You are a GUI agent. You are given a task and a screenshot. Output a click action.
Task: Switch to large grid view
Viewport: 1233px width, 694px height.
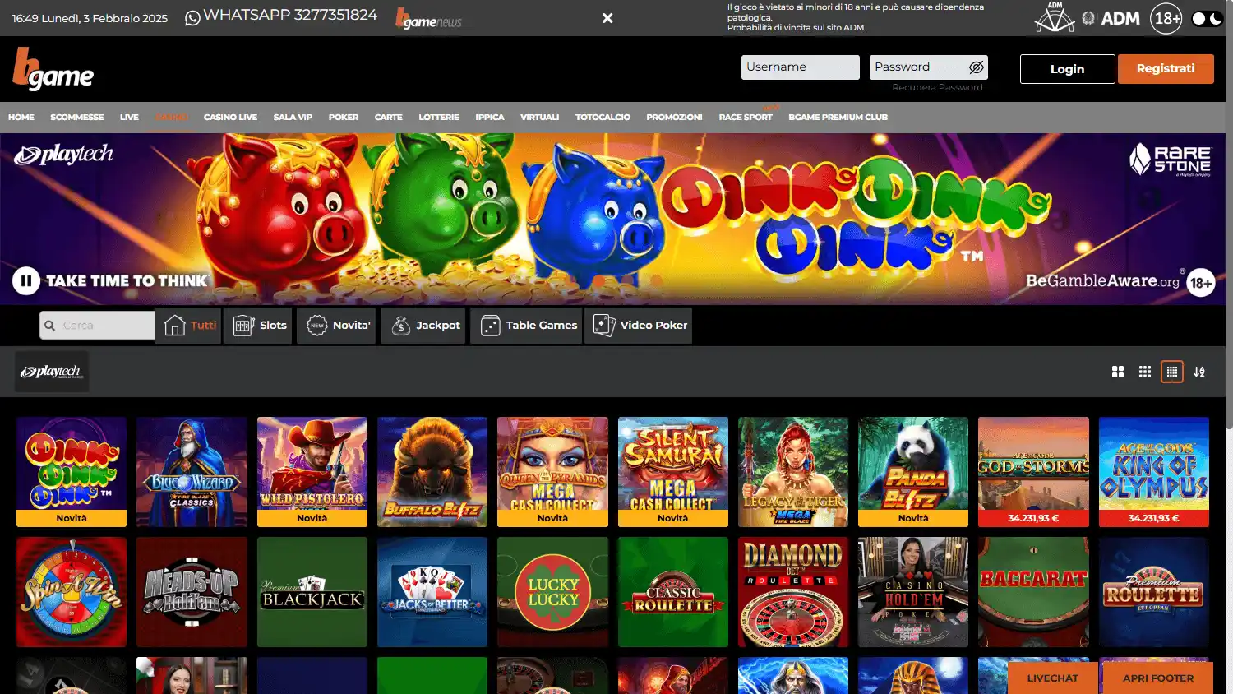pyautogui.click(x=1118, y=372)
